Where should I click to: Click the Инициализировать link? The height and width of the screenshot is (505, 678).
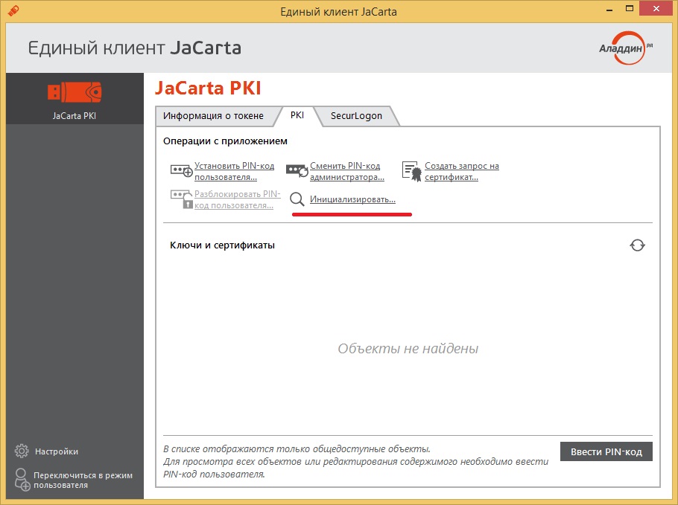pyautogui.click(x=353, y=199)
